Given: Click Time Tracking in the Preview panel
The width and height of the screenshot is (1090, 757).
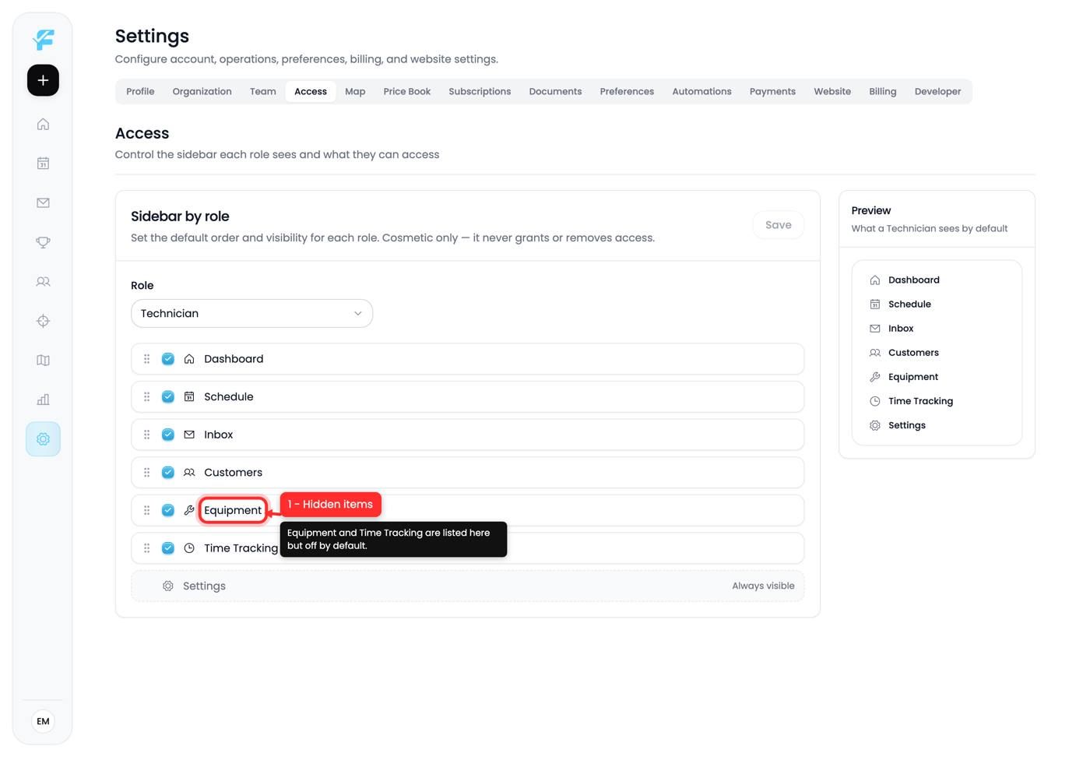Looking at the screenshot, I should (920, 401).
